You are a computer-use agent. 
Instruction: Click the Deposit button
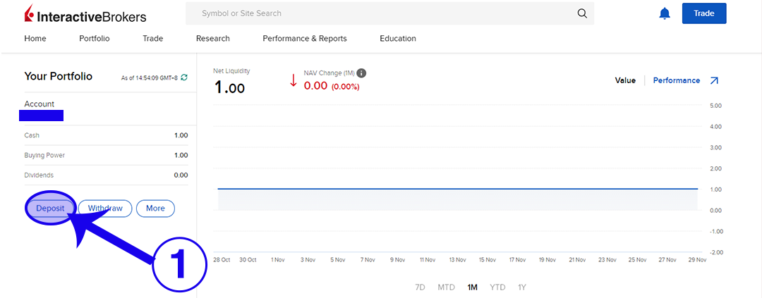(50, 209)
